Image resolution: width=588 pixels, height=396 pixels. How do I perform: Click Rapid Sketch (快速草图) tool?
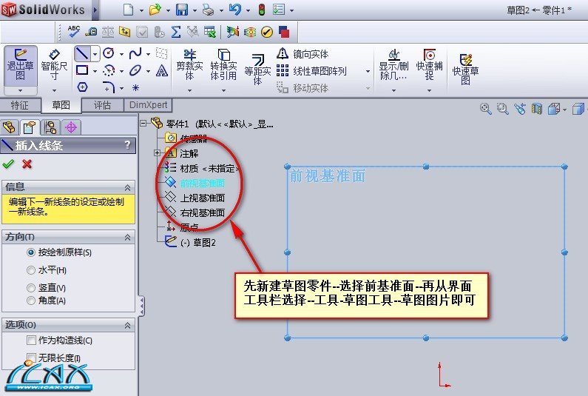(465, 69)
